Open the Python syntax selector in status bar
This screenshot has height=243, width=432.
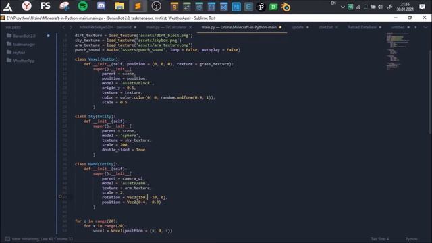coord(411,239)
